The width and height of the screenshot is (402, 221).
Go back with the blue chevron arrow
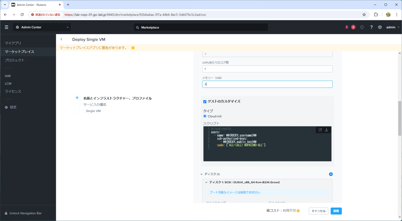(61, 39)
